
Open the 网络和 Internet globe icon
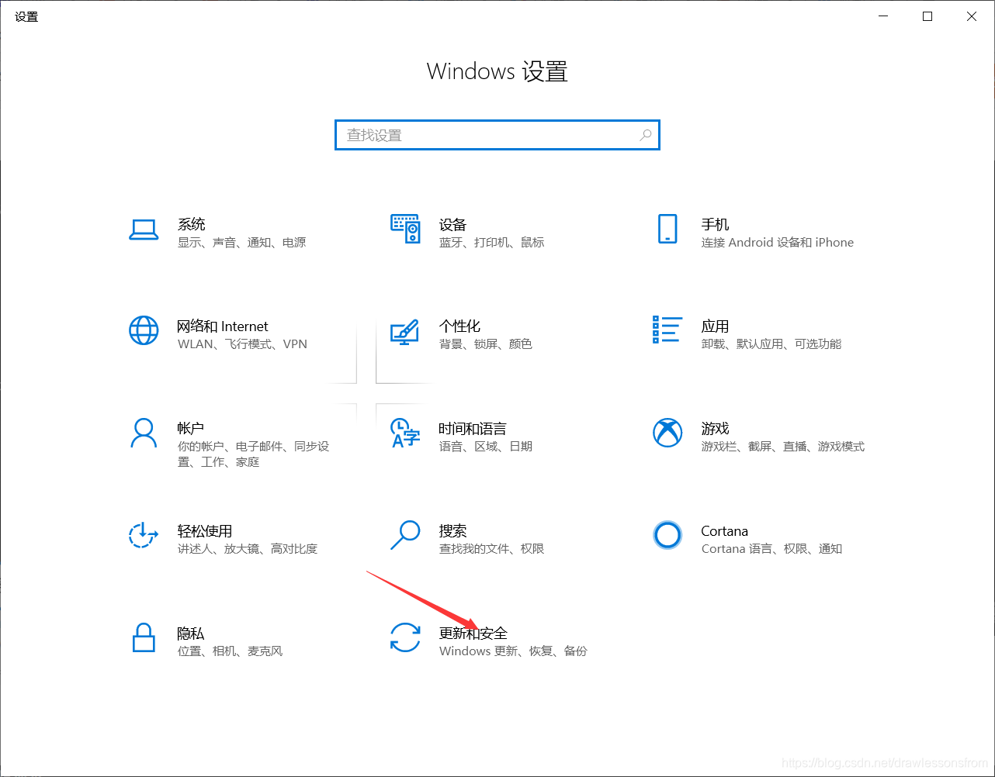coord(144,331)
